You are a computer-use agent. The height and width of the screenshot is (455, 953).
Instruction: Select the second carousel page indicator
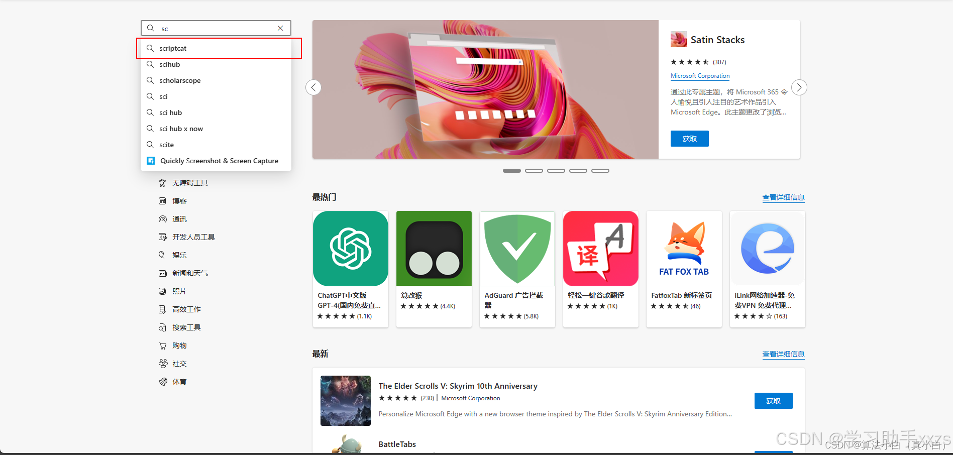pos(534,171)
